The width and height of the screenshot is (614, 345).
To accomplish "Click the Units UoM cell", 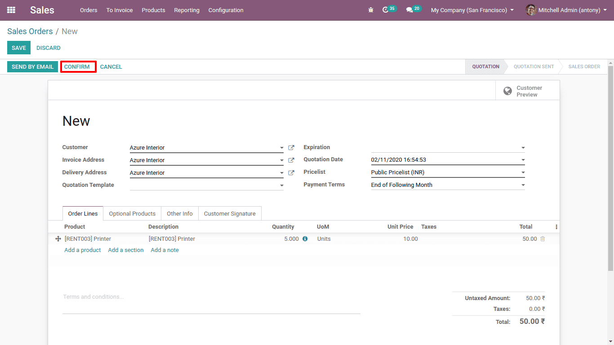I will pos(324,239).
